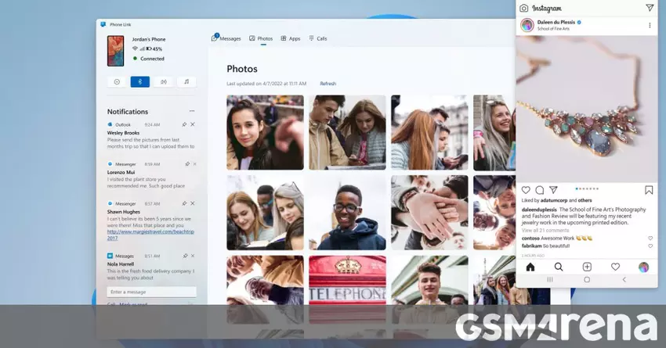Open photo of three friends reading a book
Viewport: 666px width, 348px height.
[x=265, y=213]
